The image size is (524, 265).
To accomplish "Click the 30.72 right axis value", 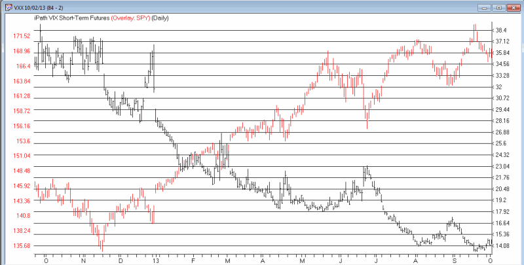I will (x=502, y=98).
